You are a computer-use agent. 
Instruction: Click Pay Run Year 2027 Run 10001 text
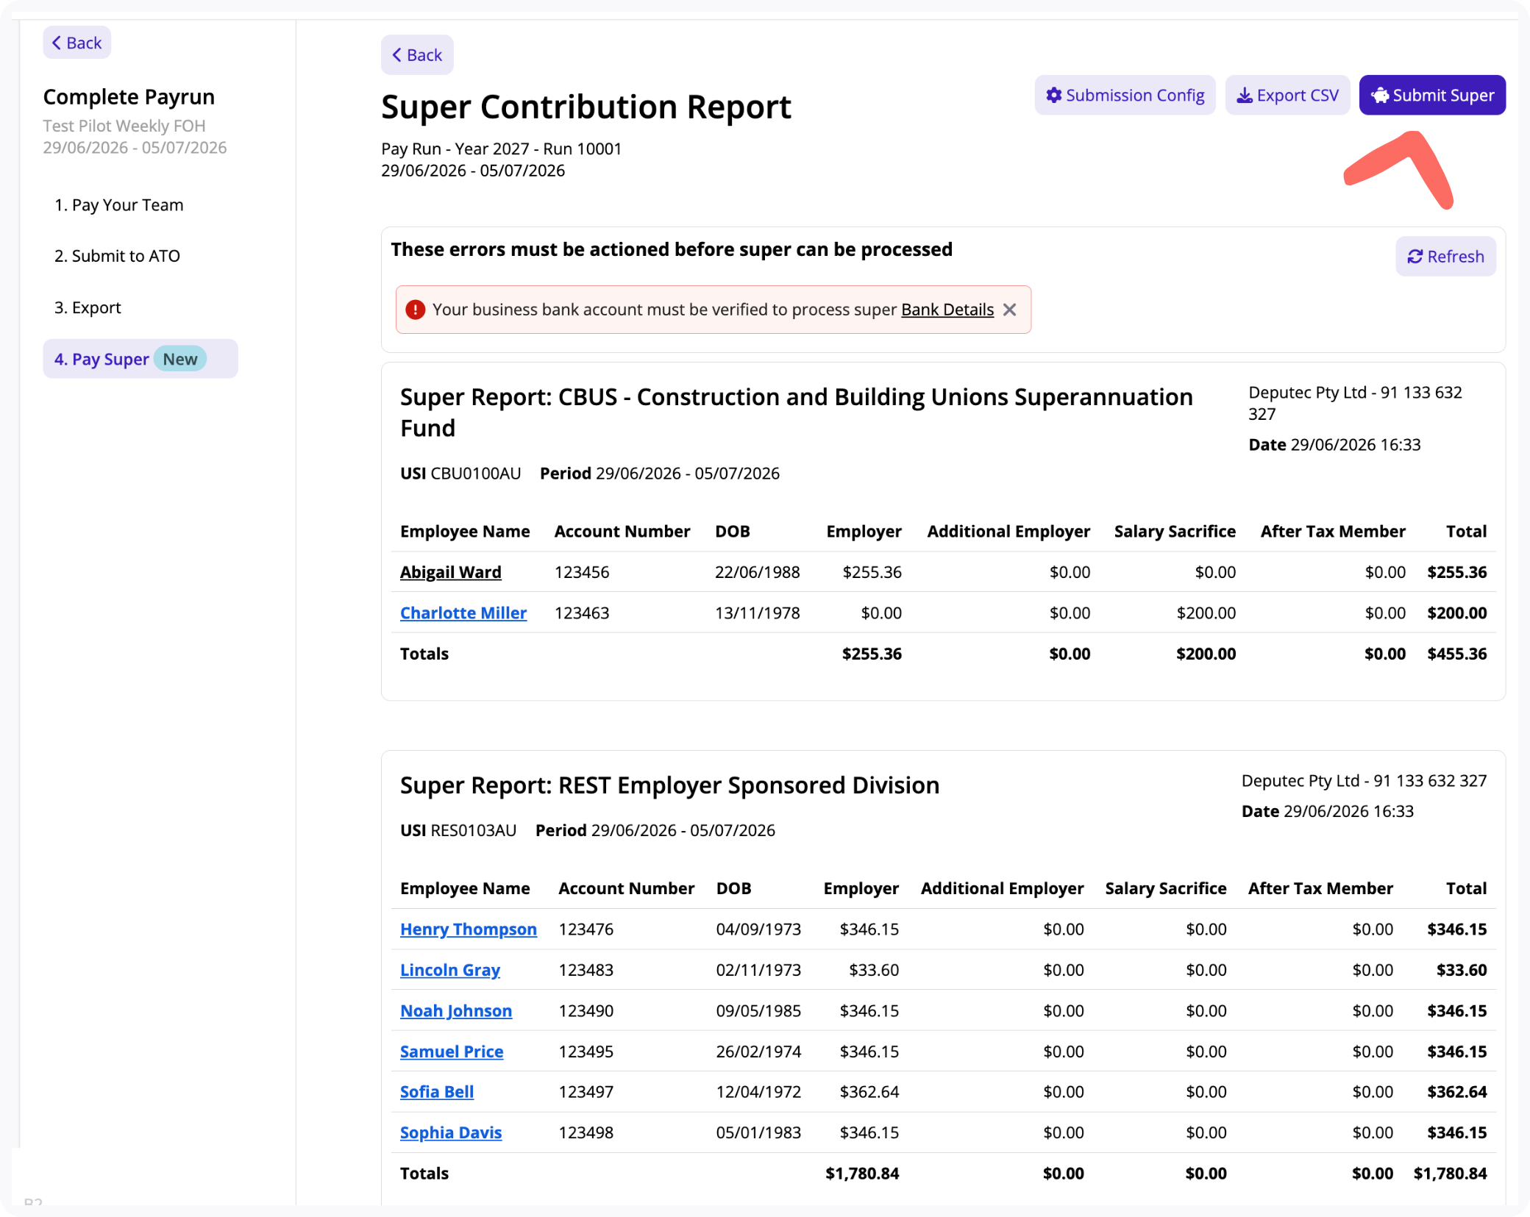coord(502,149)
